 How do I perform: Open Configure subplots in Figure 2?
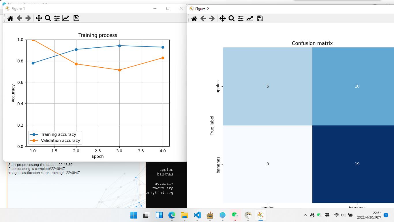click(x=241, y=18)
